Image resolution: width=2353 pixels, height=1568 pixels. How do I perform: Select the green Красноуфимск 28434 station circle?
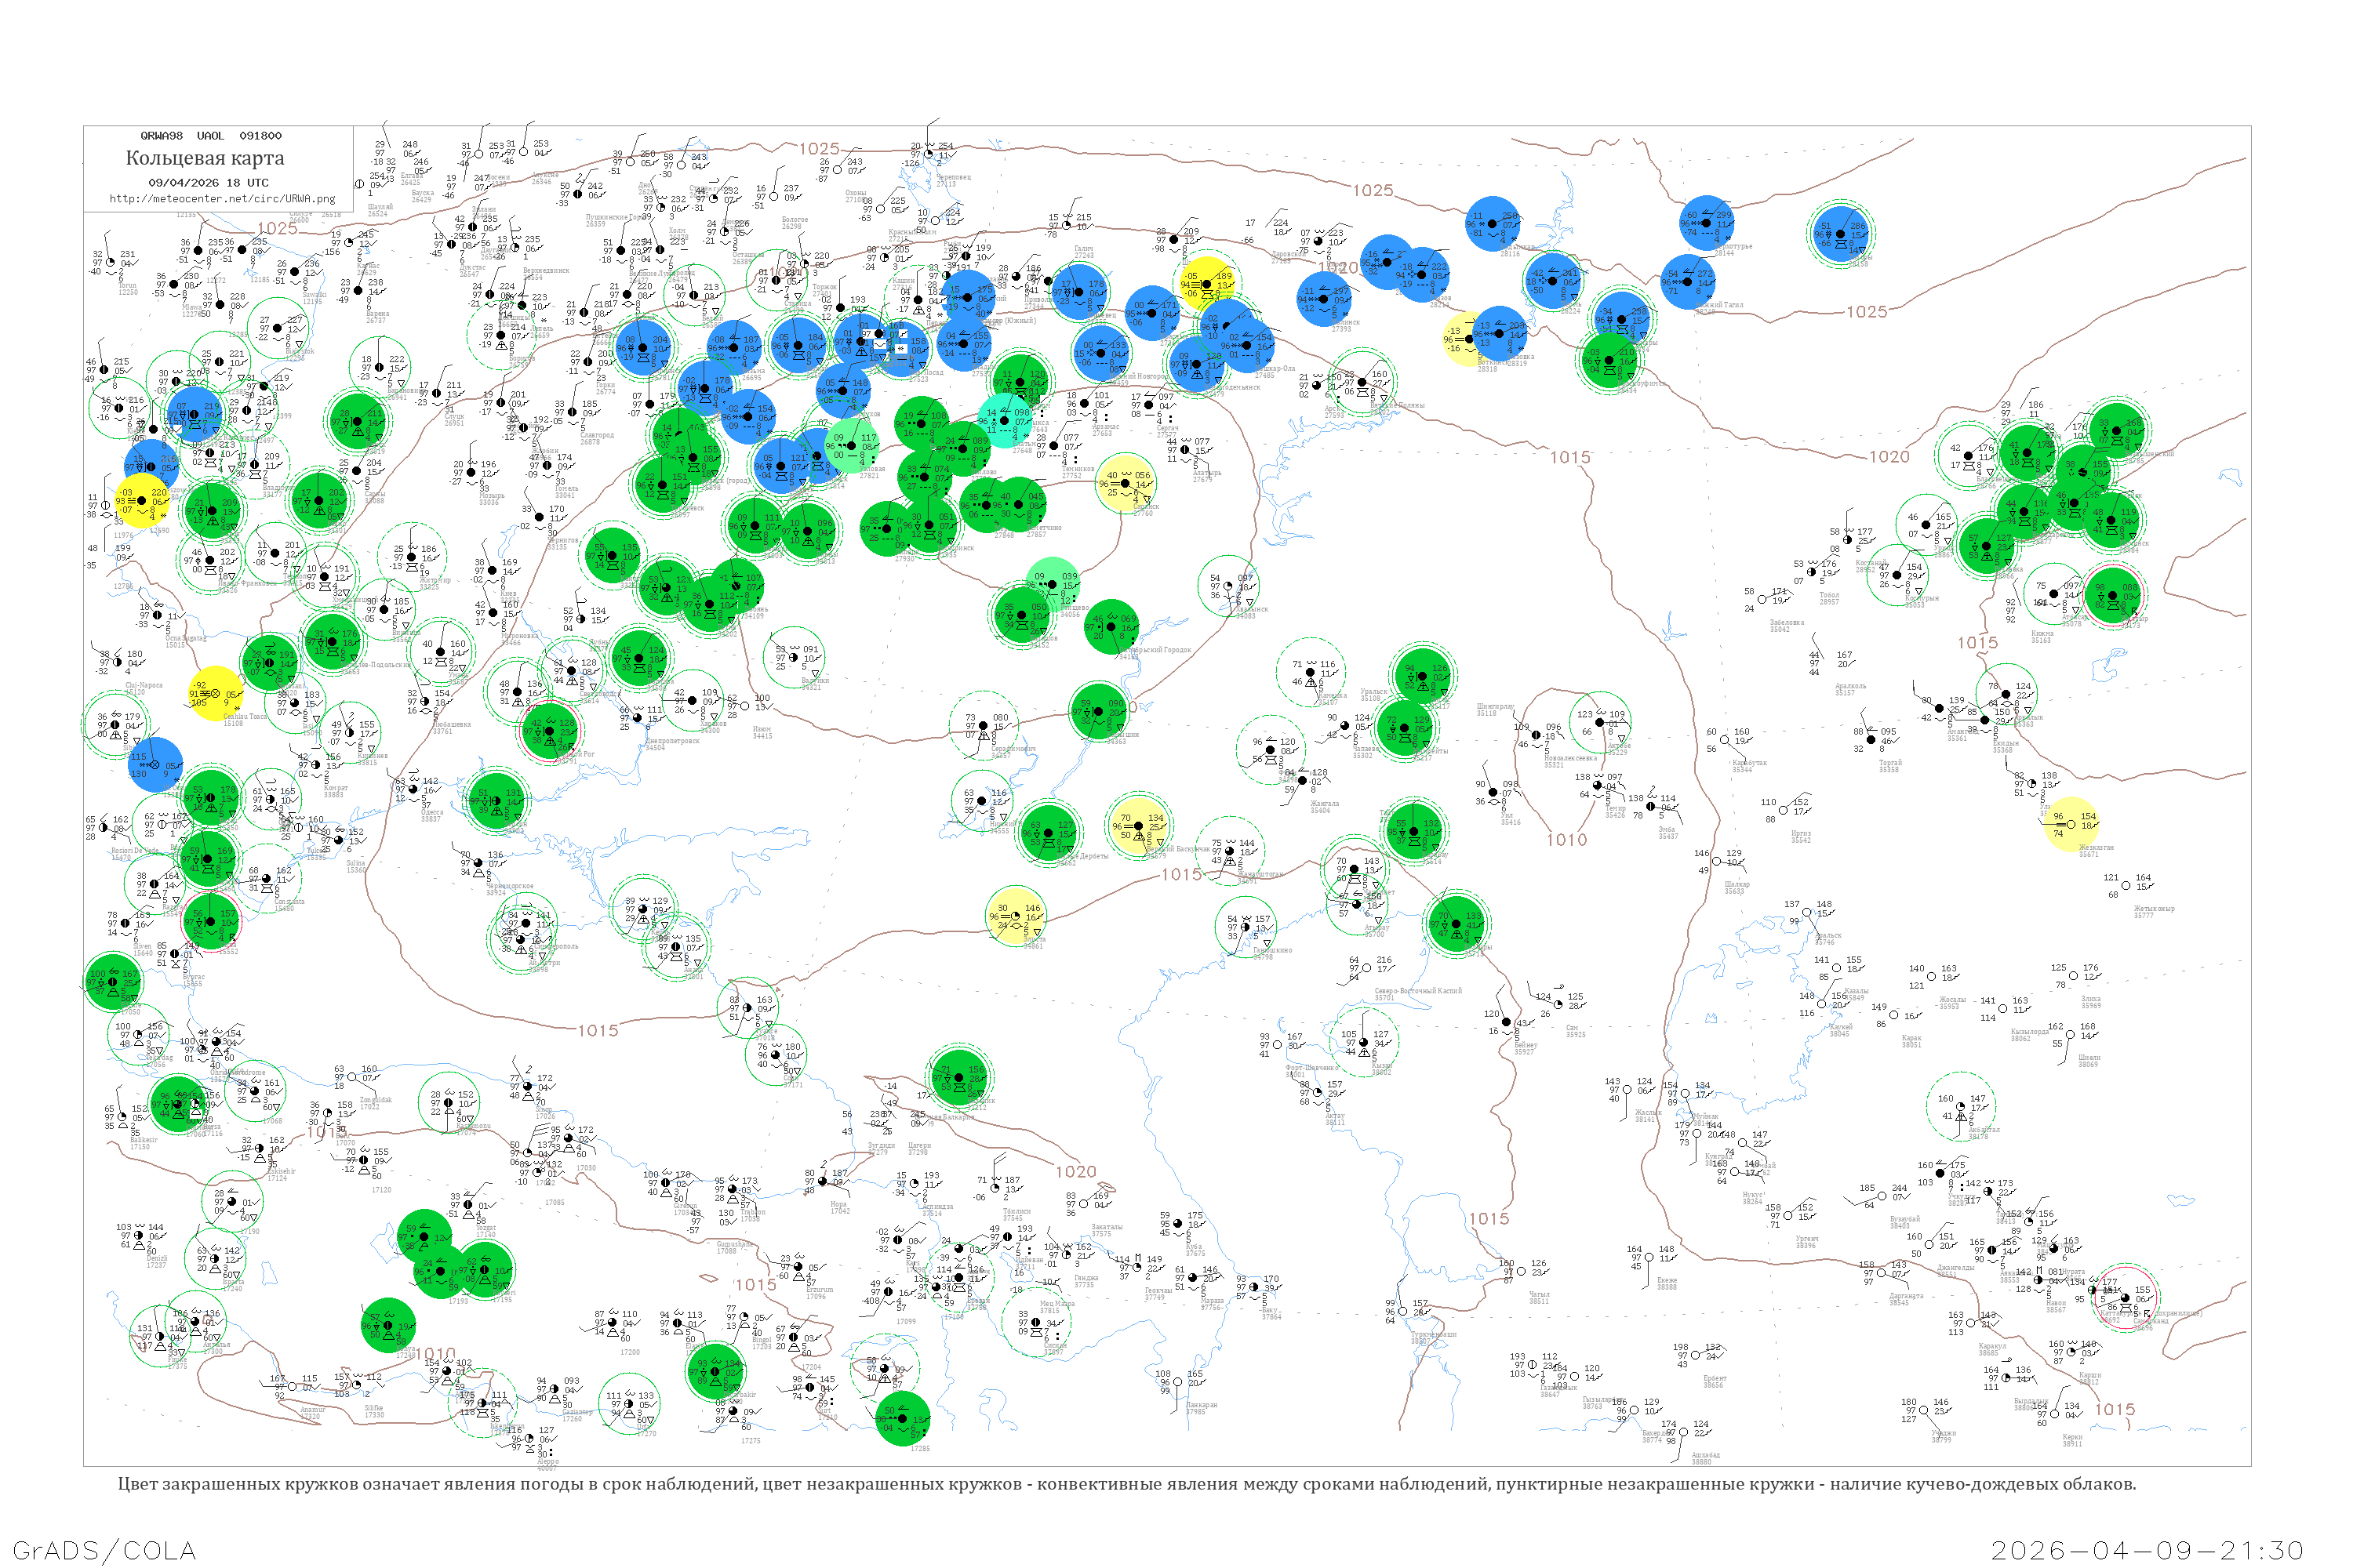coord(1609,360)
